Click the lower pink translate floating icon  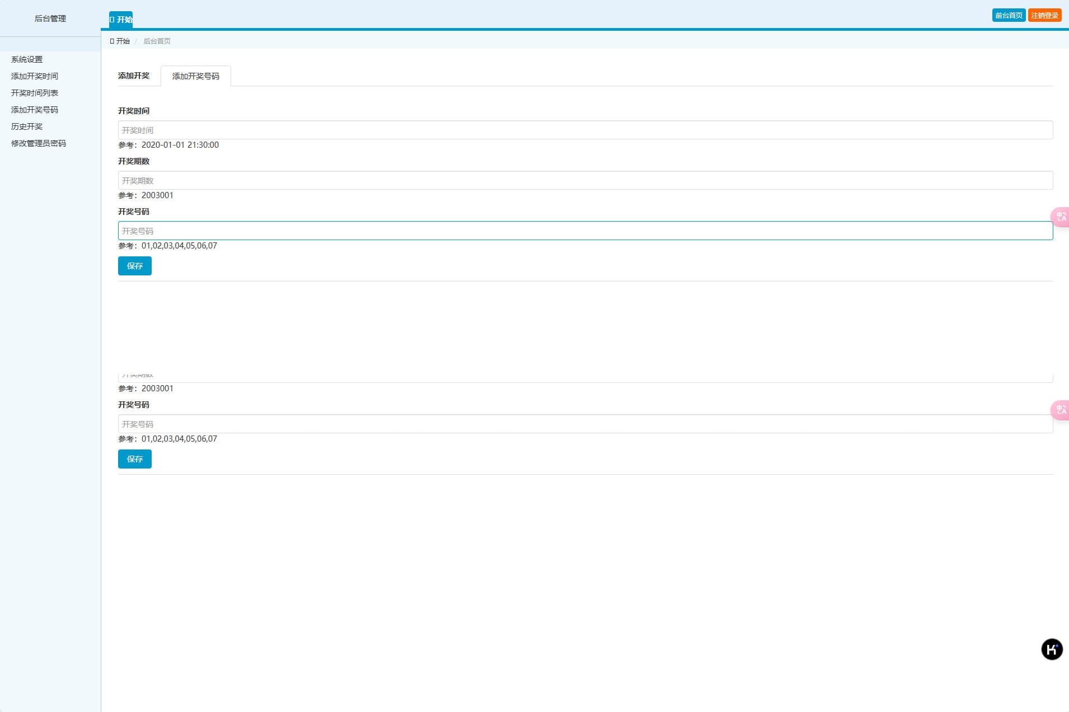(x=1061, y=410)
